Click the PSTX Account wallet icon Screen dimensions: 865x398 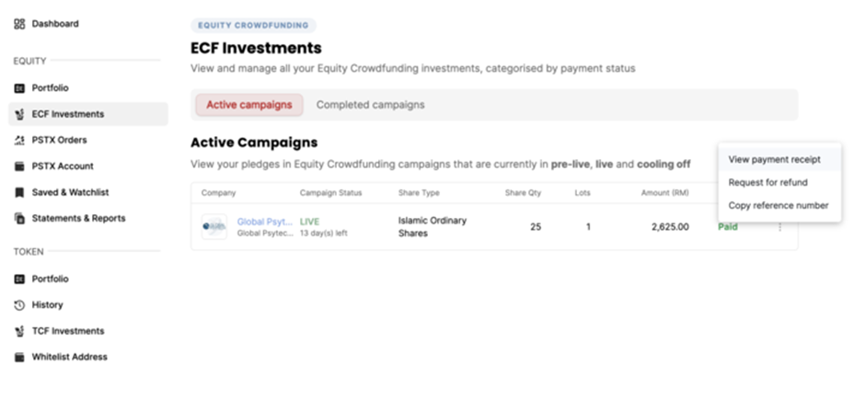[x=19, y=166]
